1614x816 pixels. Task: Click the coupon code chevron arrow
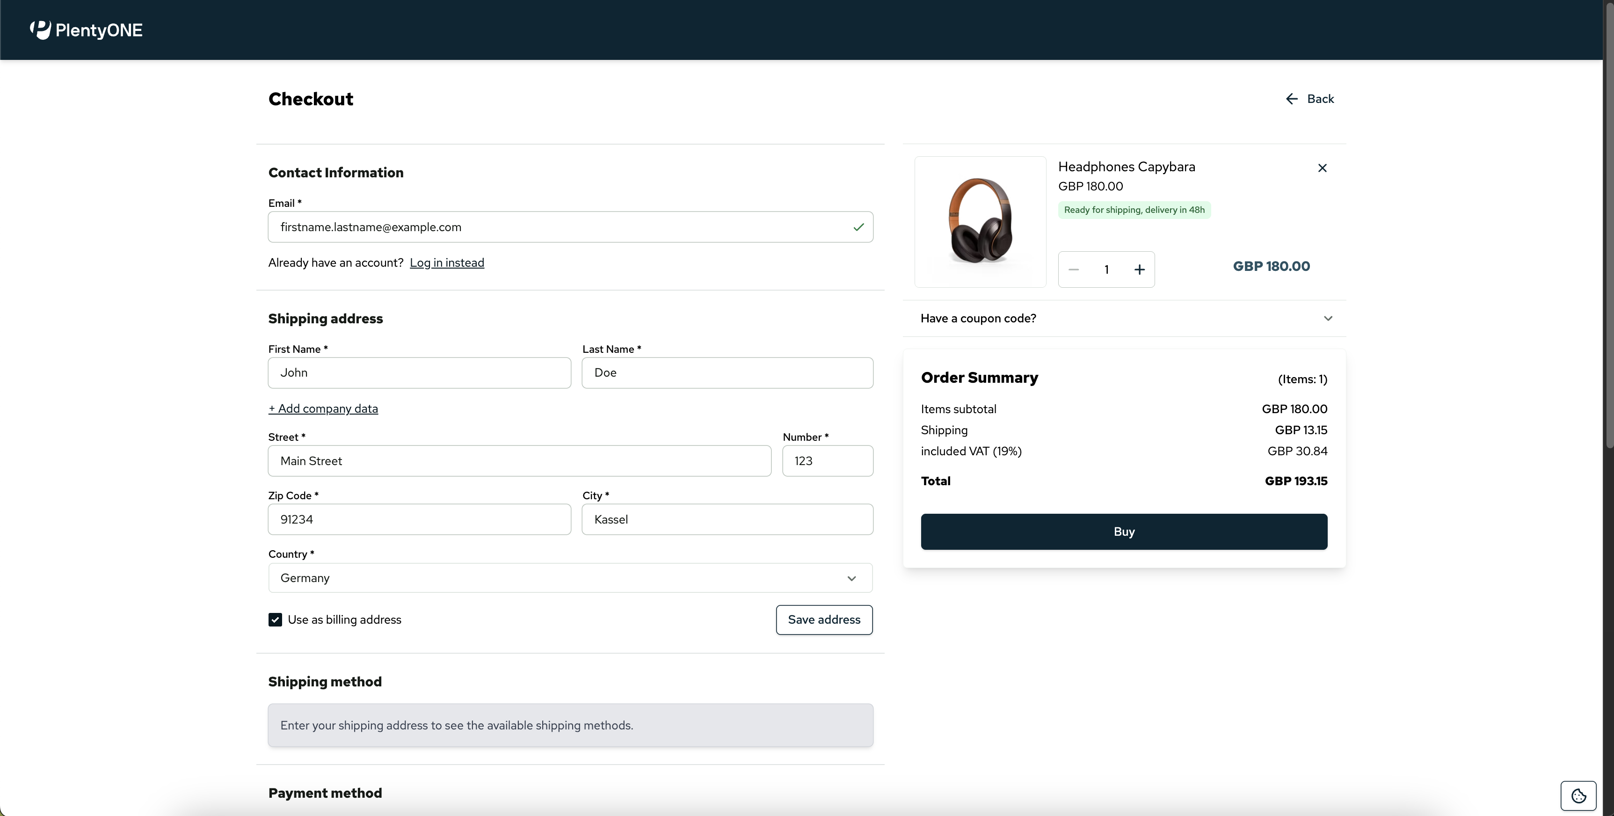[x=1328, y=318]
